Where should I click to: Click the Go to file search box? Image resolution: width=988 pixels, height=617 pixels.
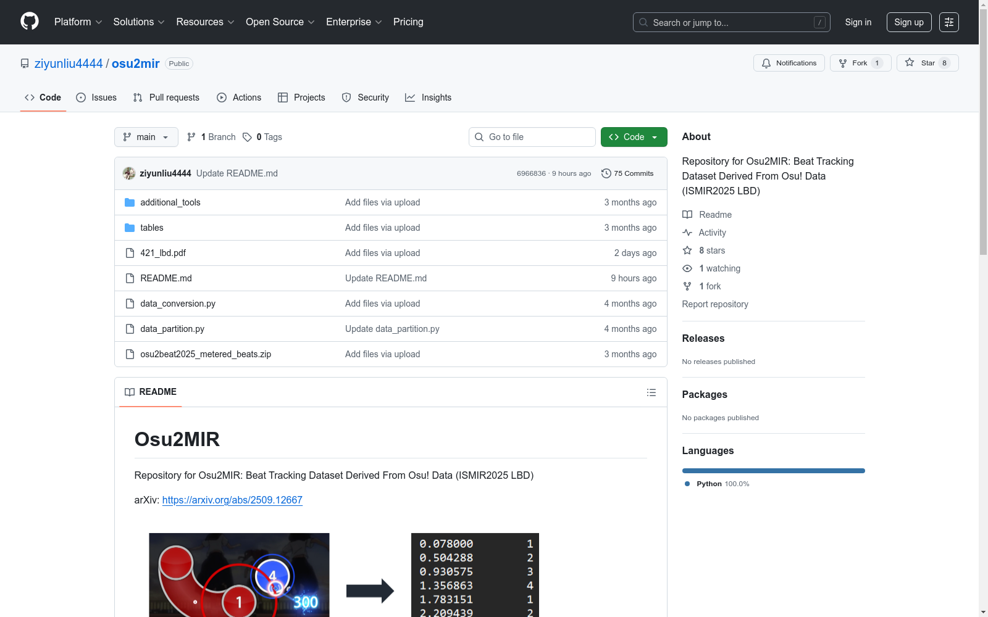[x=532, y=137]
